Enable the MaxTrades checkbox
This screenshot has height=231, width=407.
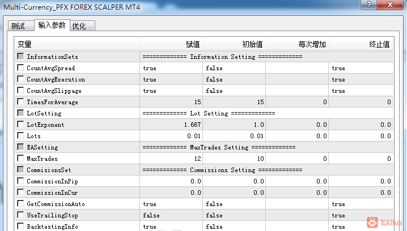click(x=20, y=158)
